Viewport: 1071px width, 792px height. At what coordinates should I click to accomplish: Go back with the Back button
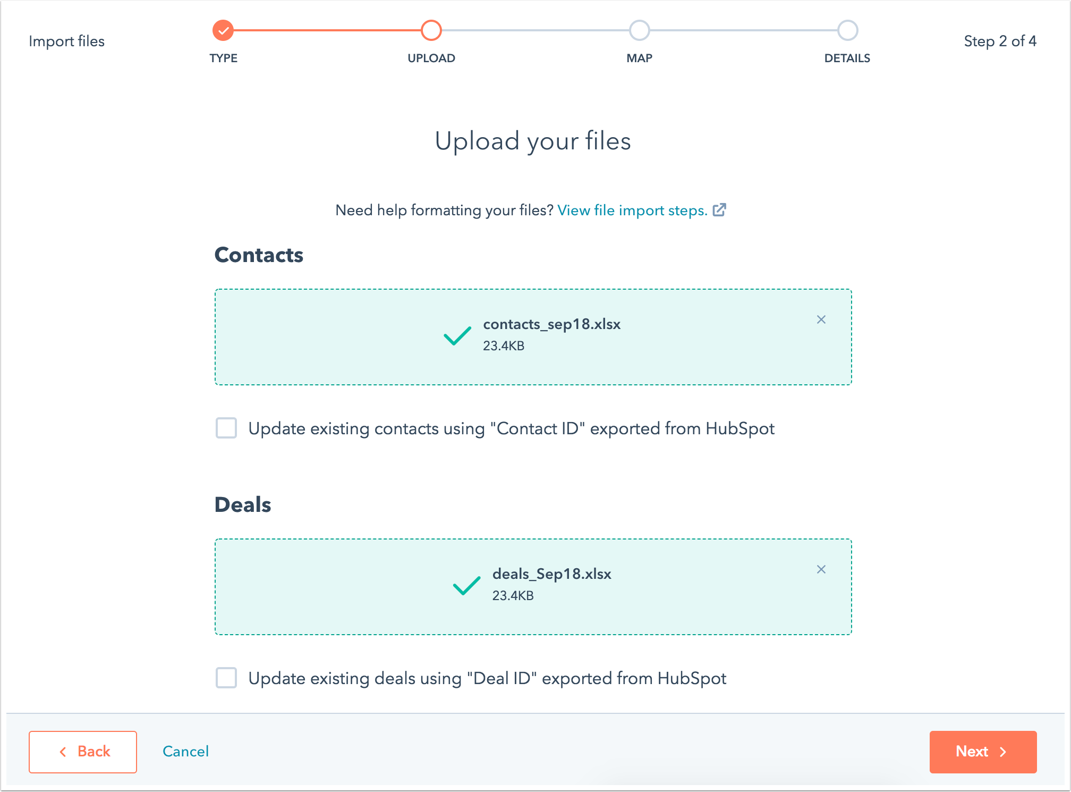tap(83, 752)
